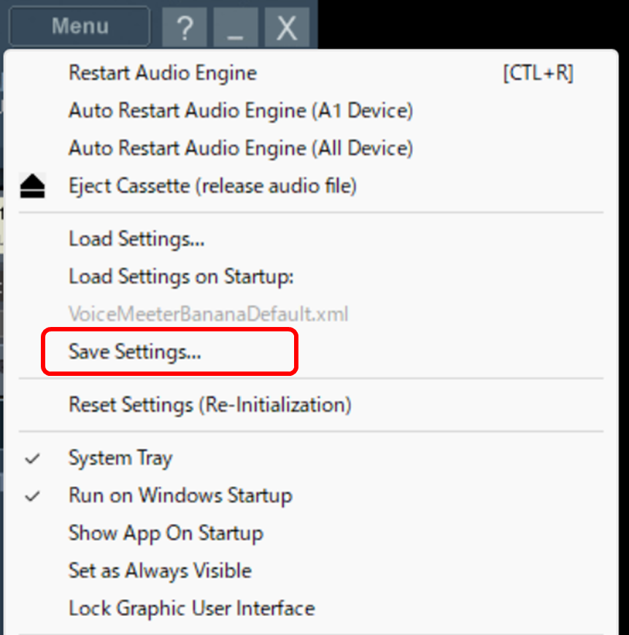Click the System Tray checkmark icon
This screenshot has height=635, width=629.
point(33,459)
